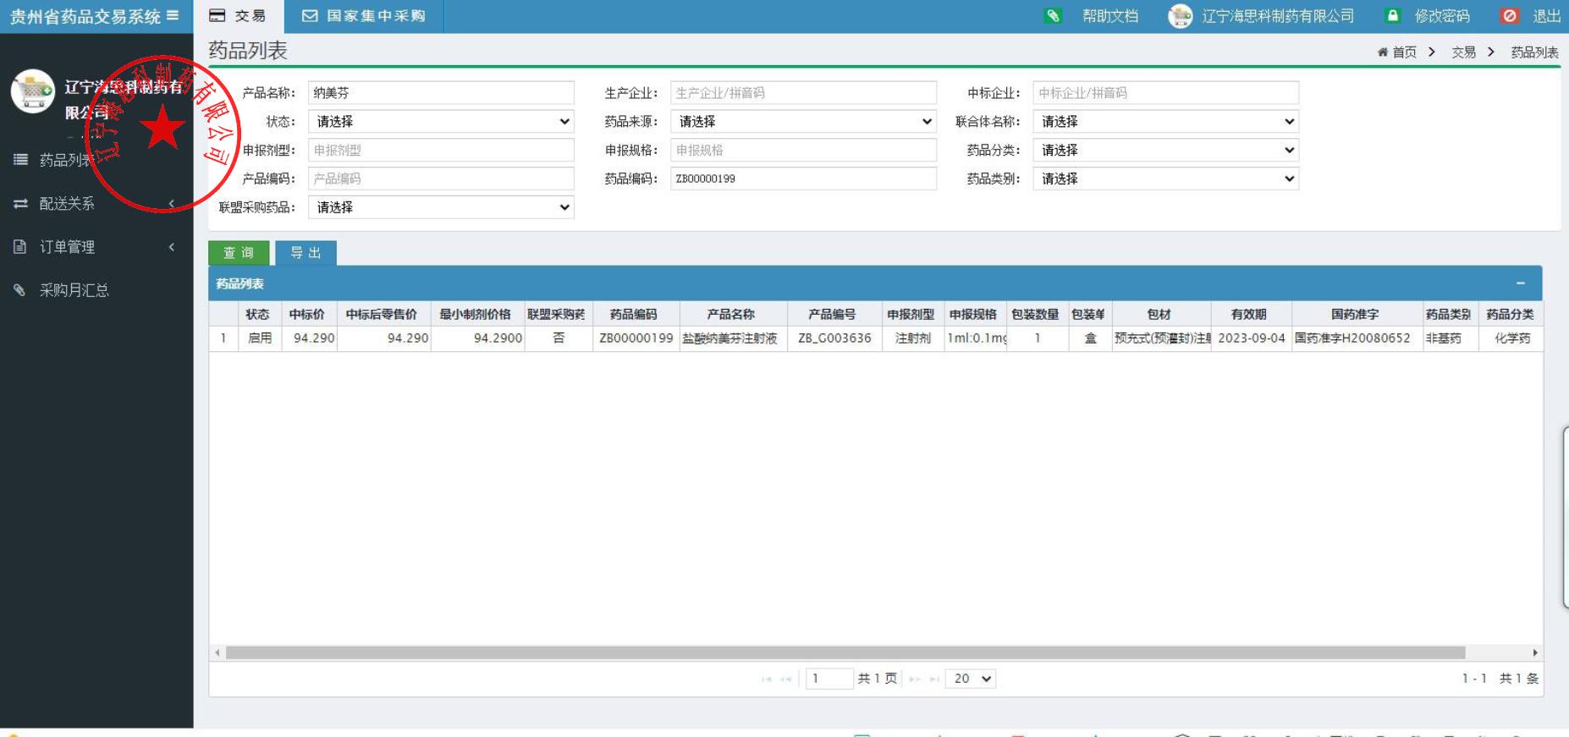Click the green lock change-password icon
This screenshot has width=1569, height=737.
[1393, 16]
